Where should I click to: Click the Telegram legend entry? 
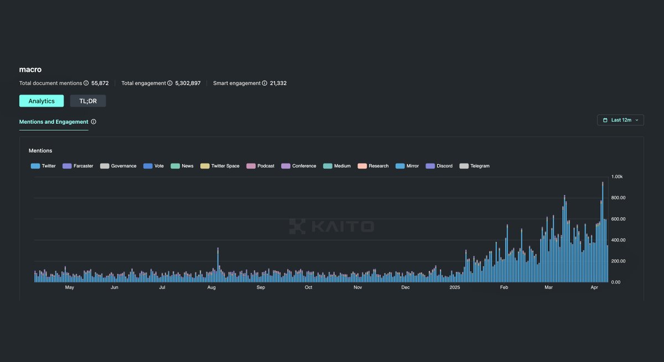point(475,166)
